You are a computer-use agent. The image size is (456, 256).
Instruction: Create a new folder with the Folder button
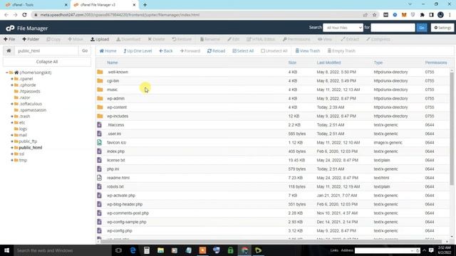point(31,39)
